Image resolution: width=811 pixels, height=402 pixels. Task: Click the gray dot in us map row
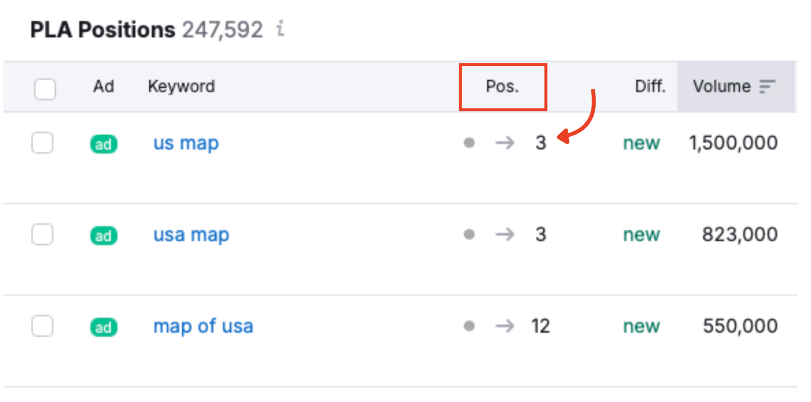click(469, 143)
